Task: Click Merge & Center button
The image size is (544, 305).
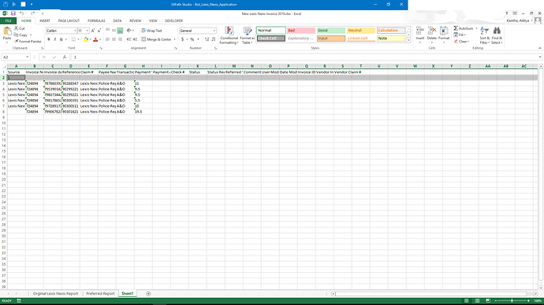Action: coord(156,39)
